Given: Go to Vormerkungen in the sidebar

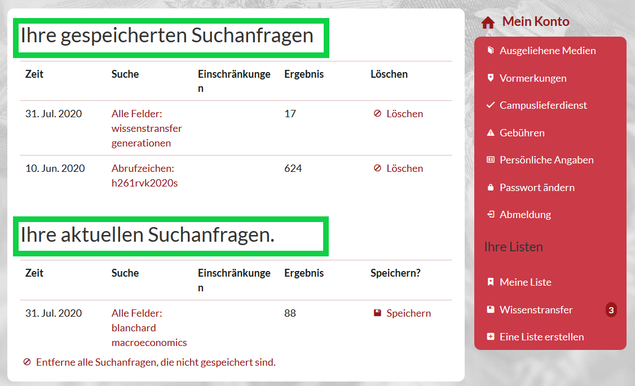Looking at the screenshot, I should coord(533,78).
